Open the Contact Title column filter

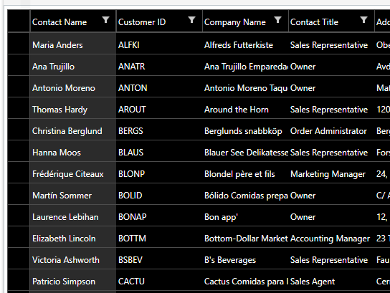[x=364, y=19]
